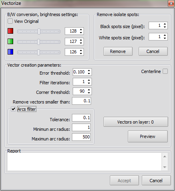Click the Preview button
The image size is (175, 191).
(148, 136)
